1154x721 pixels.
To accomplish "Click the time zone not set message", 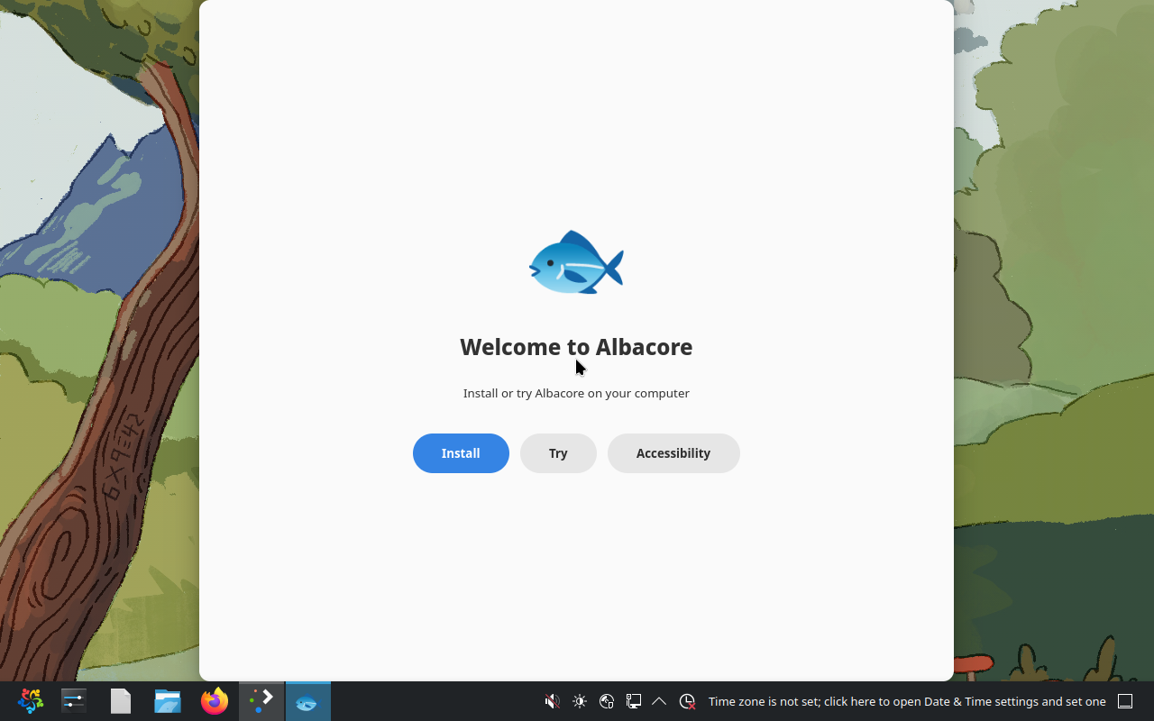I will click(907, 701).
